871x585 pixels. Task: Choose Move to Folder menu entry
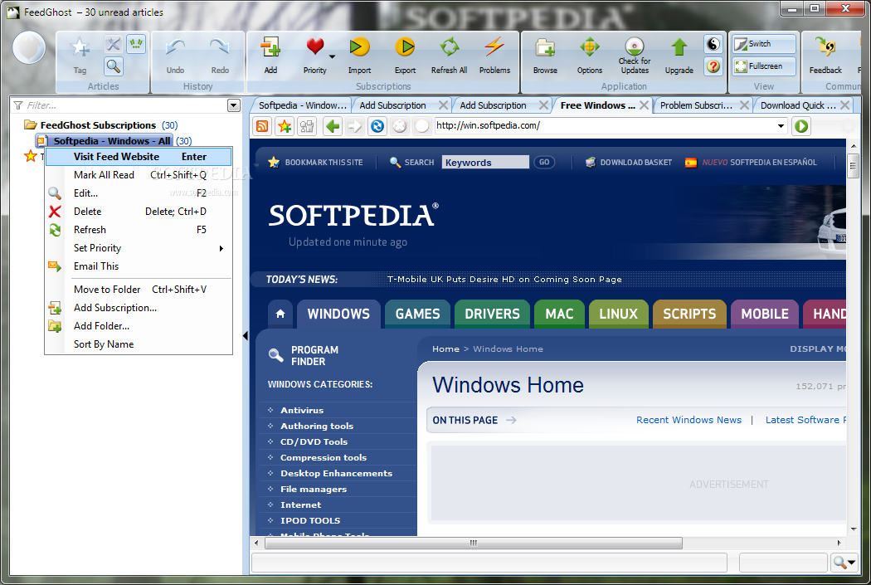(139, 290)
